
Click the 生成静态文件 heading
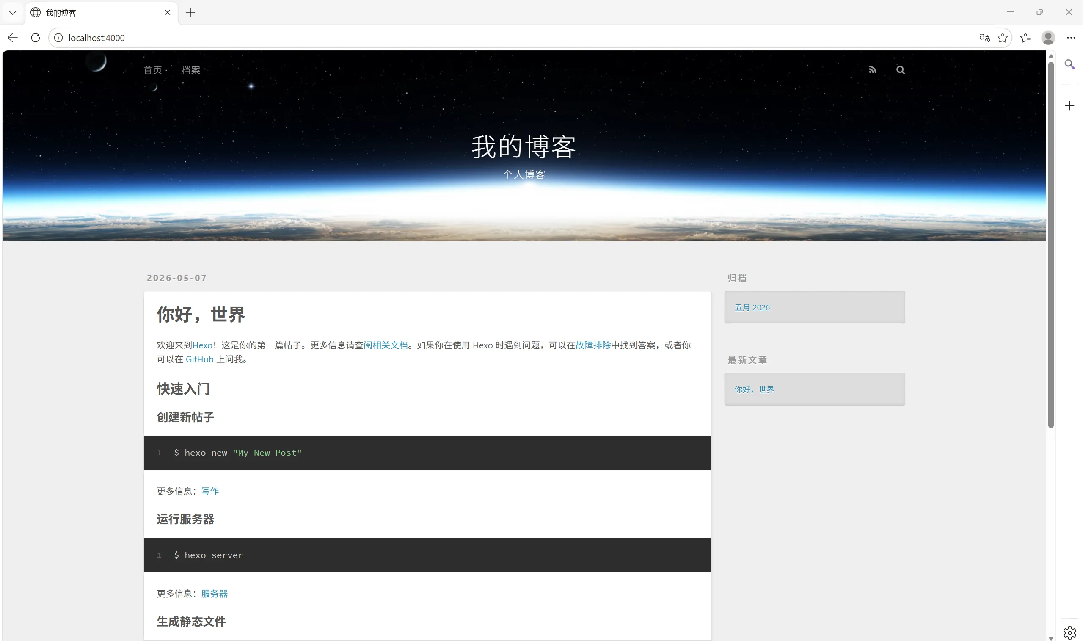tap(191, 622)
